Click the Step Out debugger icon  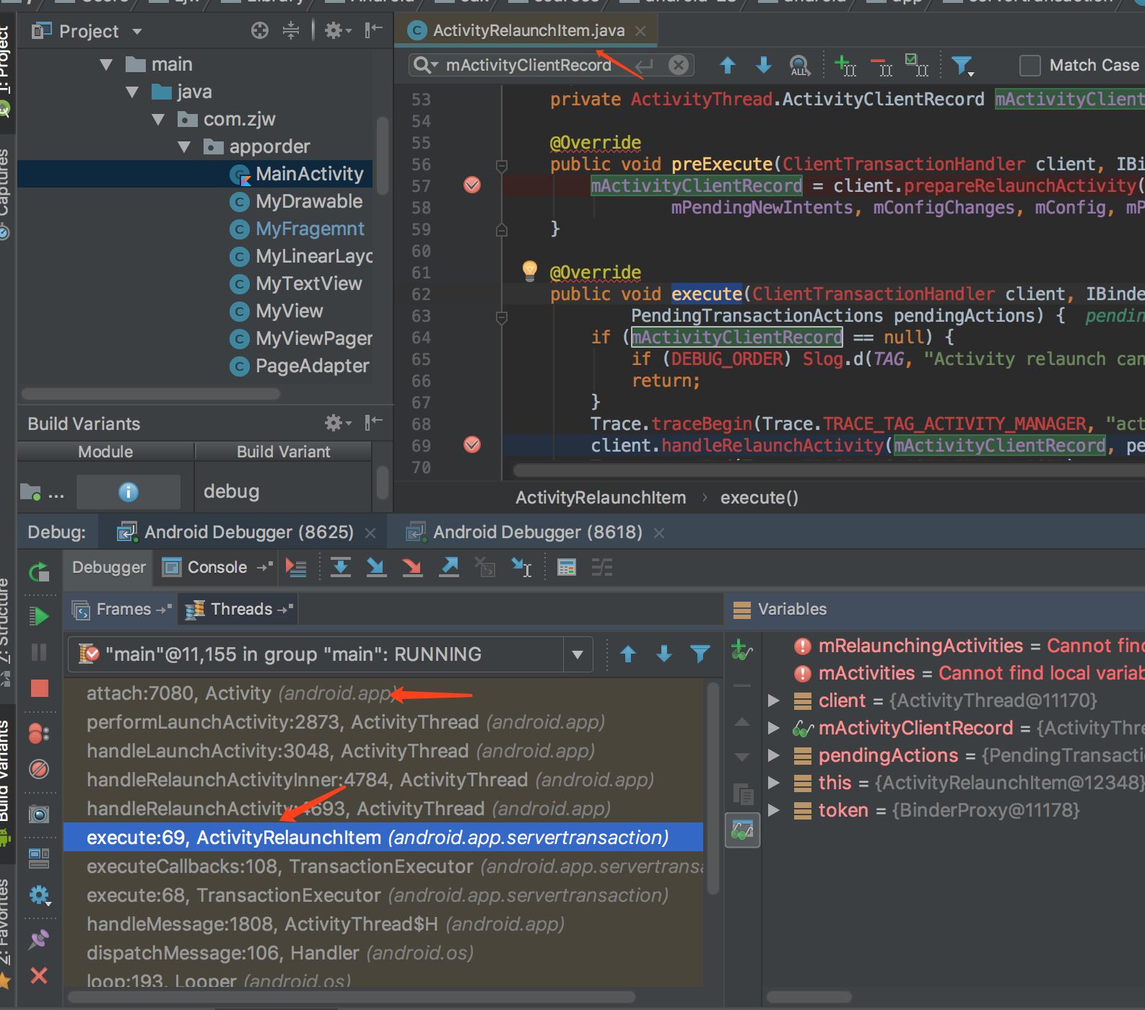(449, 568)
